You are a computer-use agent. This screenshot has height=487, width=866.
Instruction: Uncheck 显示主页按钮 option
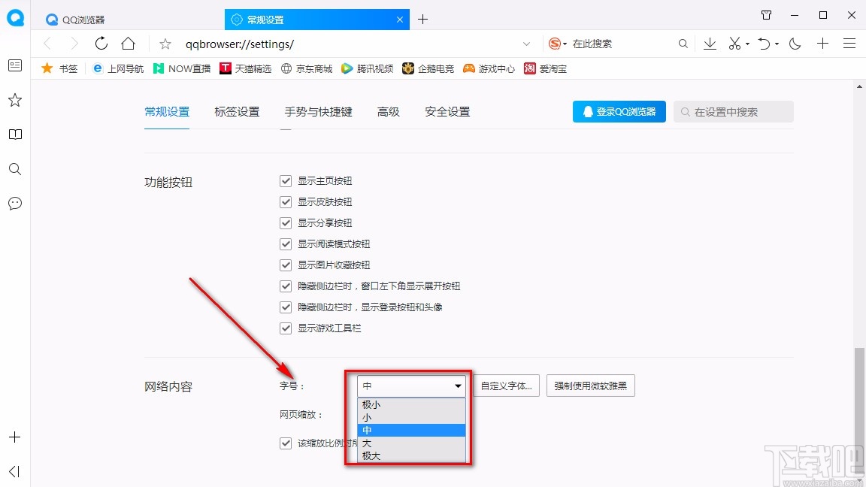coord(286,180)
